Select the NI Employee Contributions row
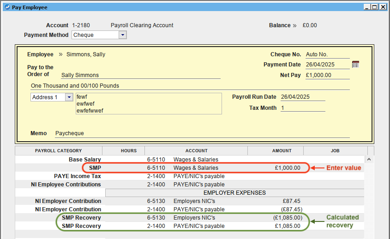The image size is (390, 239). (x=190, y=185)
